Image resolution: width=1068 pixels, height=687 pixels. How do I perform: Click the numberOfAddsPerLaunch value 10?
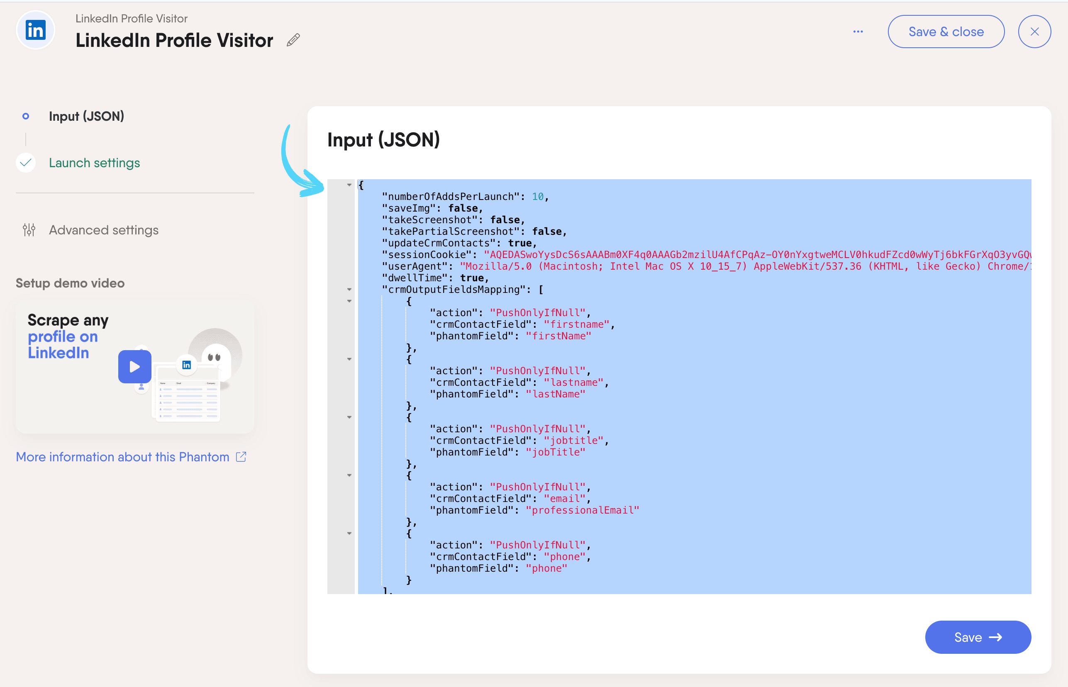point(538,197)
